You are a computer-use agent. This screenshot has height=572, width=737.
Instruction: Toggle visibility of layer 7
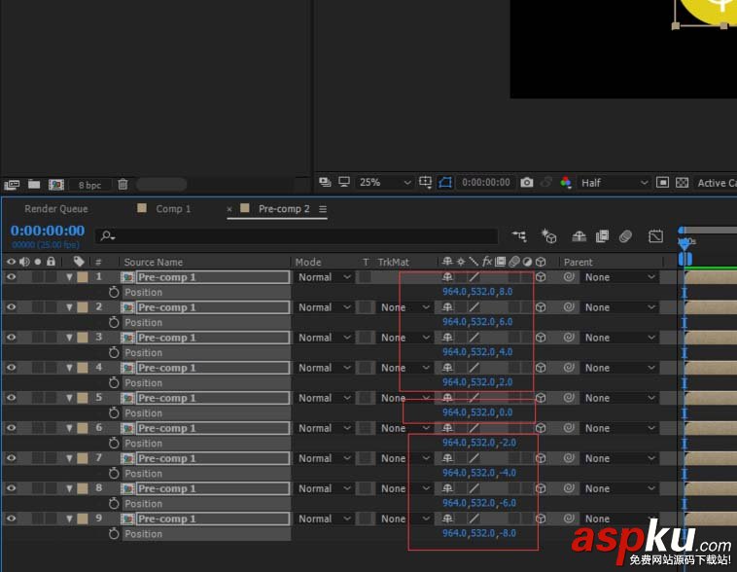click(x=12, y=458)
